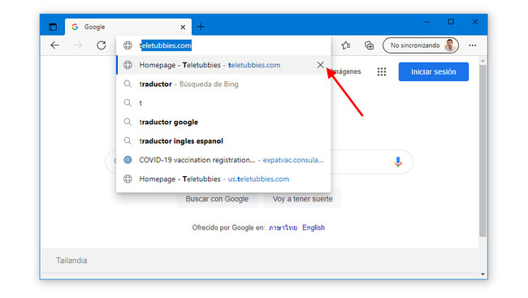Image resolution: width=528 pixels, height=298 pixels.
Task: Click the No sincronizando profile button
Action: click(x=421, y=45)
